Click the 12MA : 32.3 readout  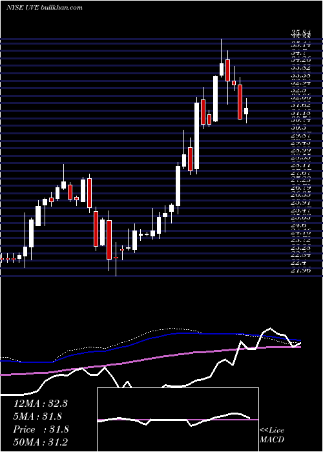[x=40, y=404]
